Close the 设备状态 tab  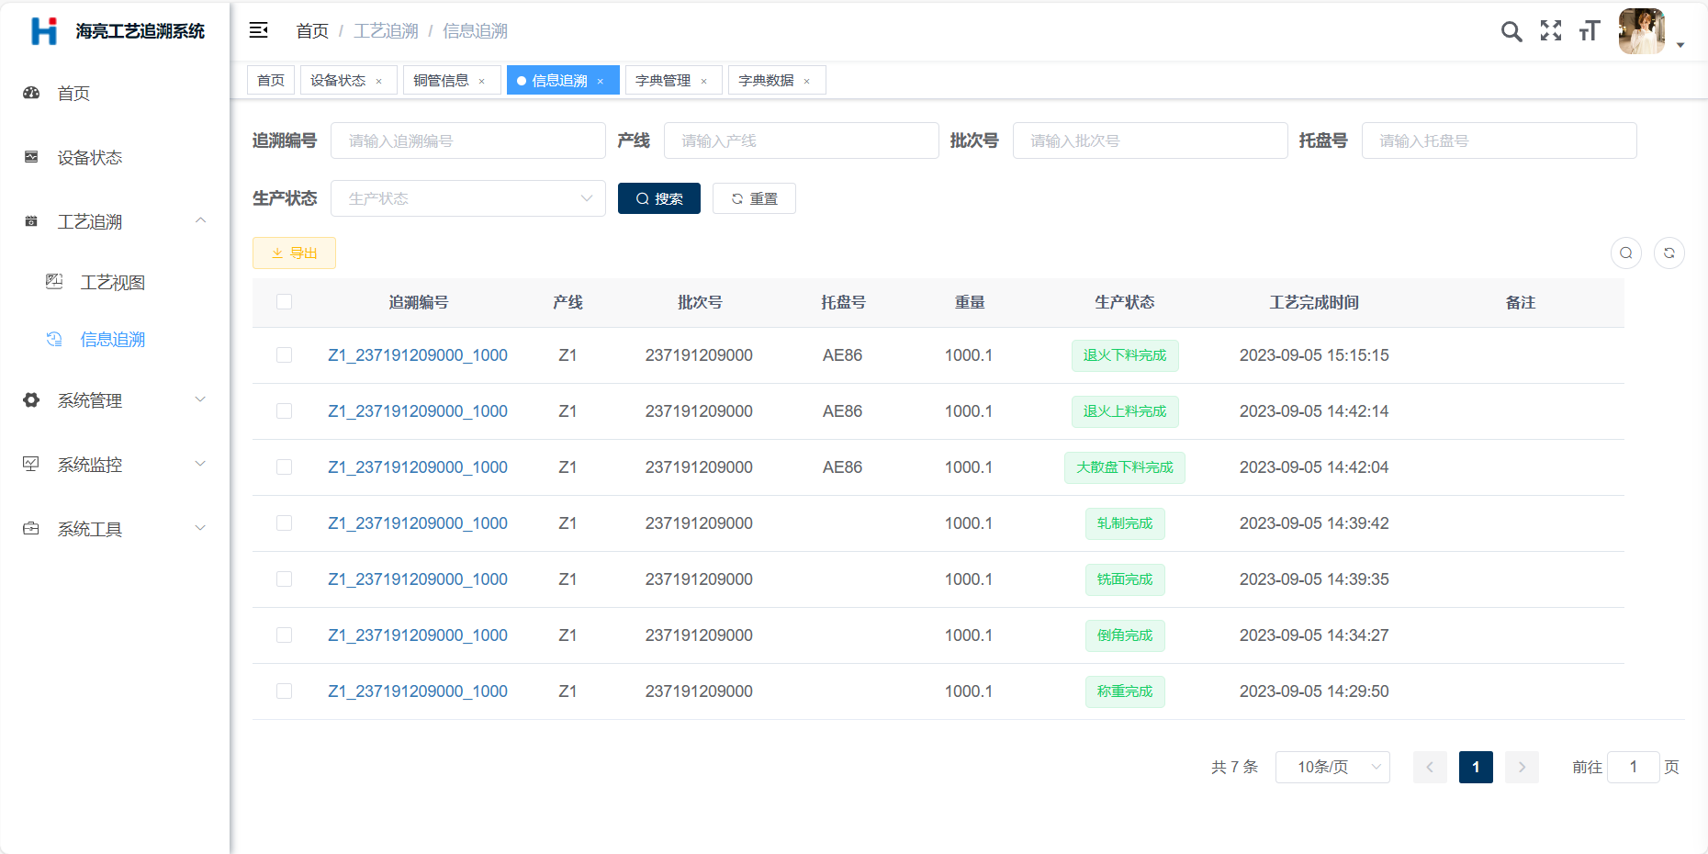(x=378, y=81)
